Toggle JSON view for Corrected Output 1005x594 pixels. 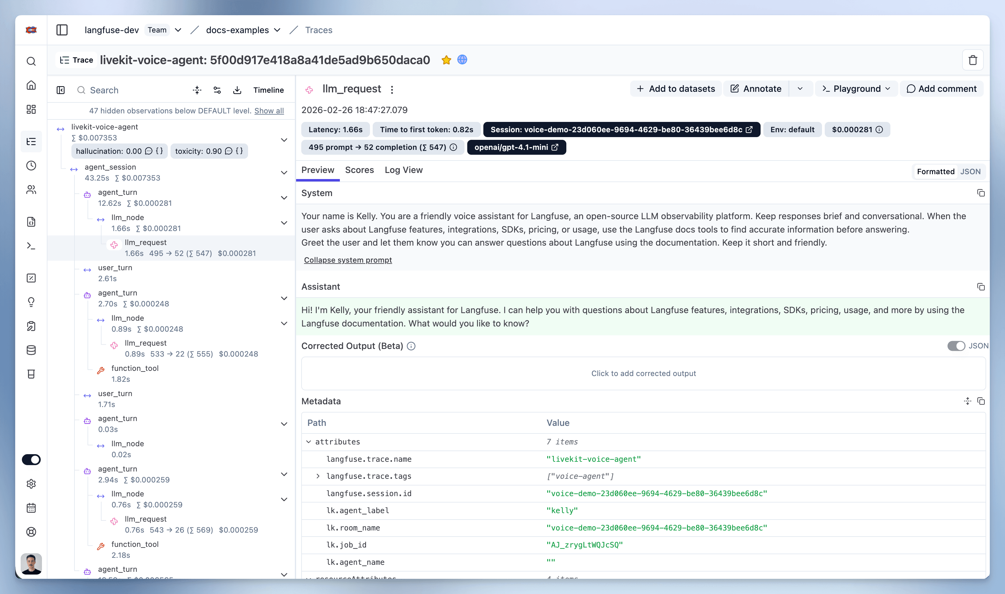pos(957,345)
